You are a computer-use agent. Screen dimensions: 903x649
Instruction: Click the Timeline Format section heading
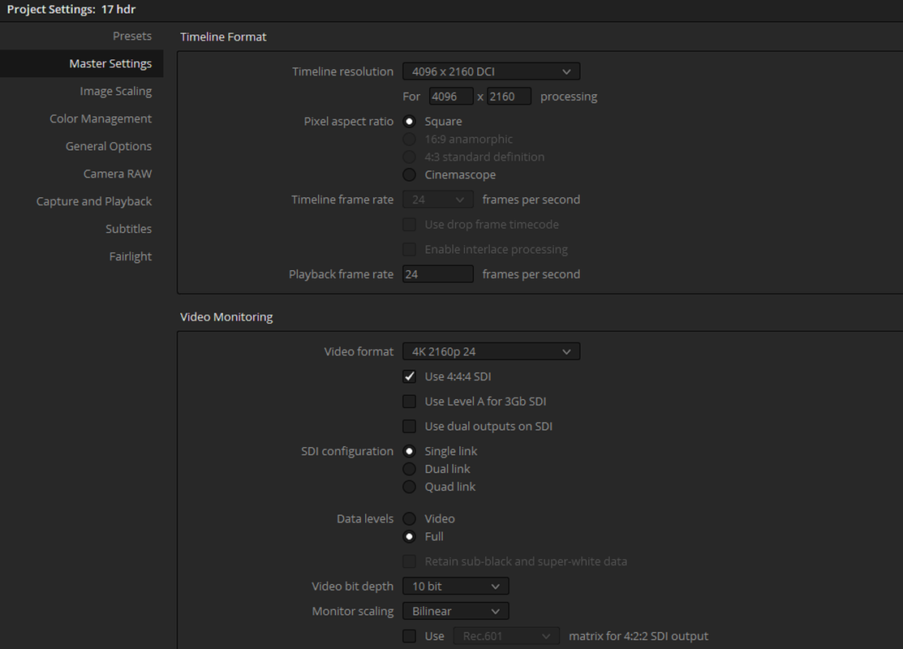click(x=223, y=37)
